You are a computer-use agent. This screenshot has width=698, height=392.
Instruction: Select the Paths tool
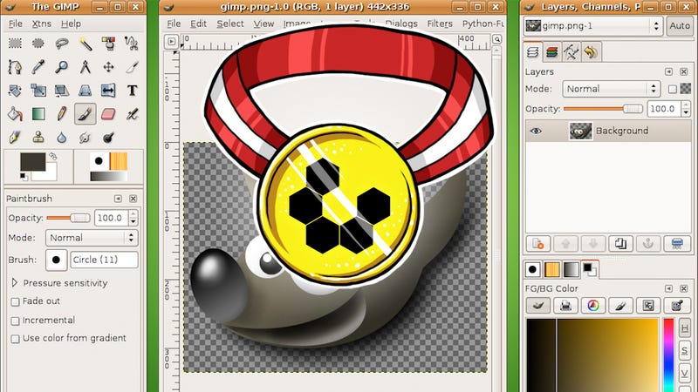tap(15, 67)
